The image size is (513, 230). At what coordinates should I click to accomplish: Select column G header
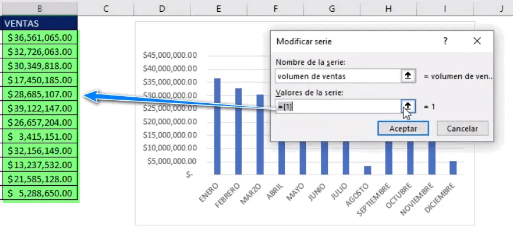coord(332,8)
